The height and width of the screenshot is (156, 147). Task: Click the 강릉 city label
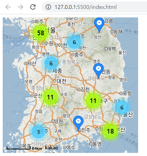[x=109, y=21]
